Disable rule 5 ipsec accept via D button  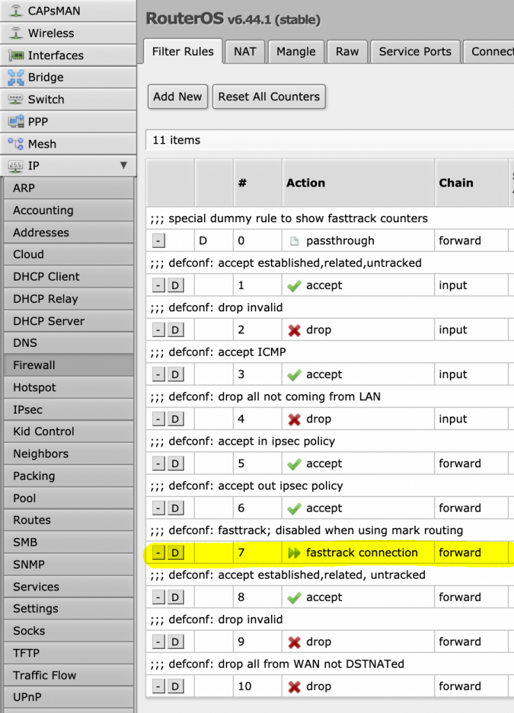(x=176, y=464)
